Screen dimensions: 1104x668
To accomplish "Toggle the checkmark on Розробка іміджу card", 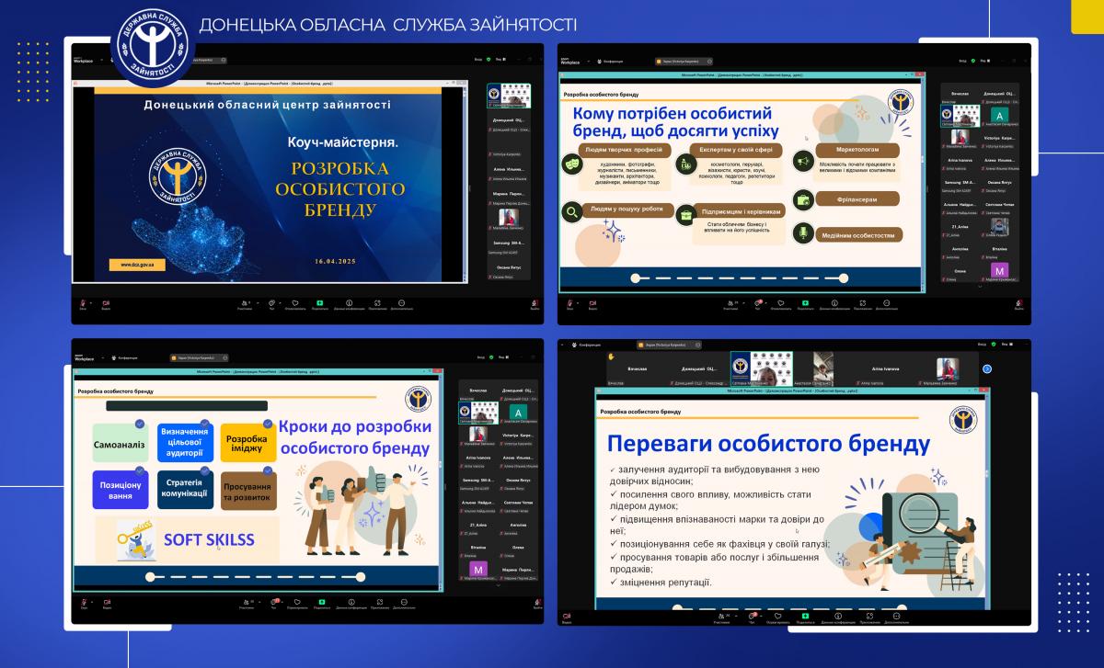I will pos(268,424).
